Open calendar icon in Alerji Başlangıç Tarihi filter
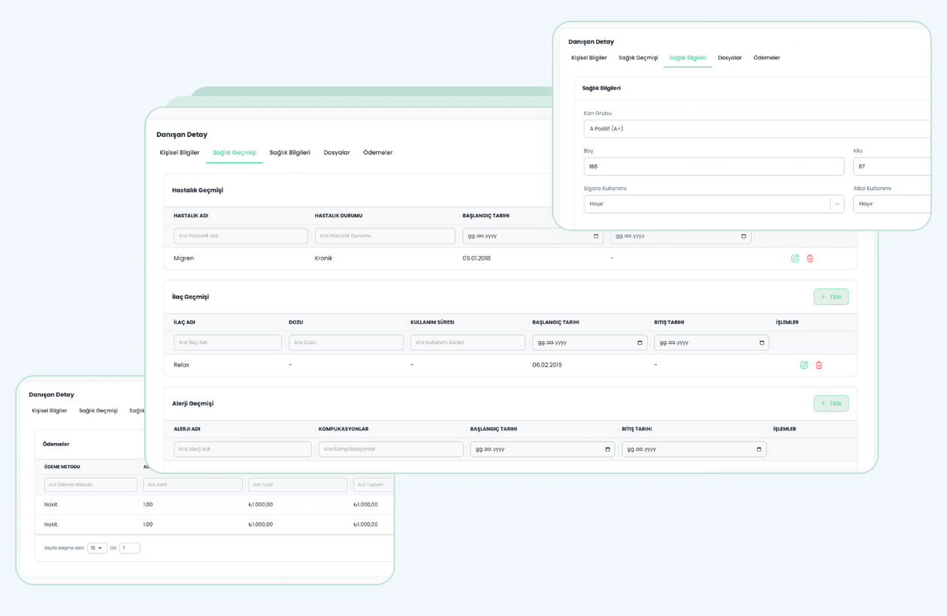 (x=607, y=449)
